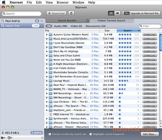
Task: Click the magnifier icon in Search field
Action: (4, 14)
